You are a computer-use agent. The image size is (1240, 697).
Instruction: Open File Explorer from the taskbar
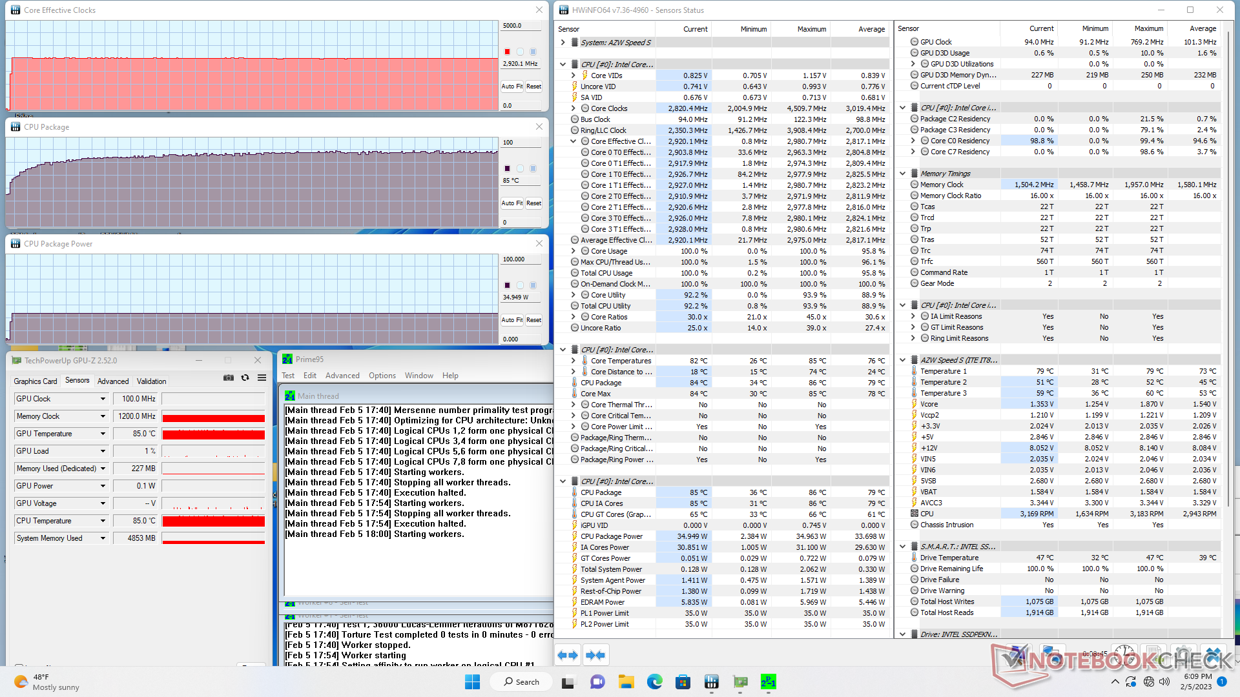click(x=625, y=682)
